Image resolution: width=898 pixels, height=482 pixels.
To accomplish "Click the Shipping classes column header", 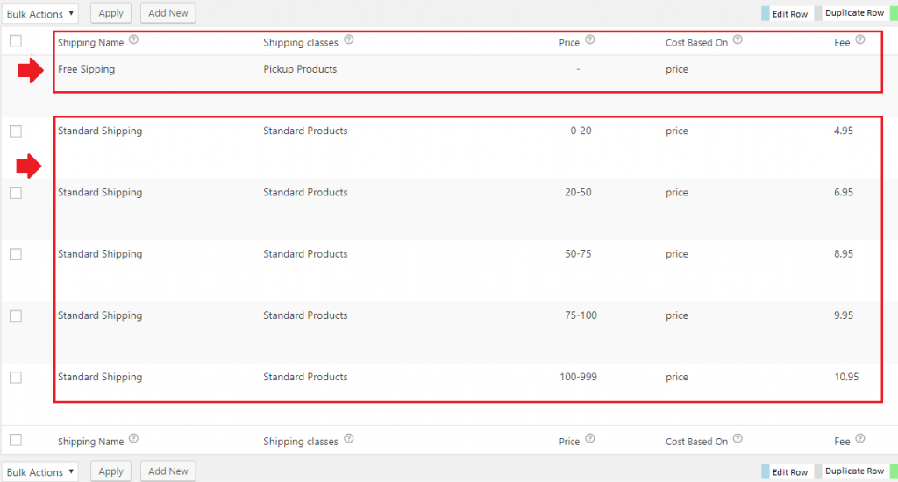I will [301, 42].
